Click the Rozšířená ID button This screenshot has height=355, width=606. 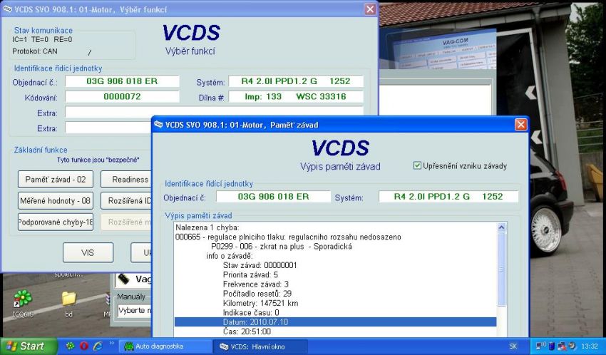[126, 200]
